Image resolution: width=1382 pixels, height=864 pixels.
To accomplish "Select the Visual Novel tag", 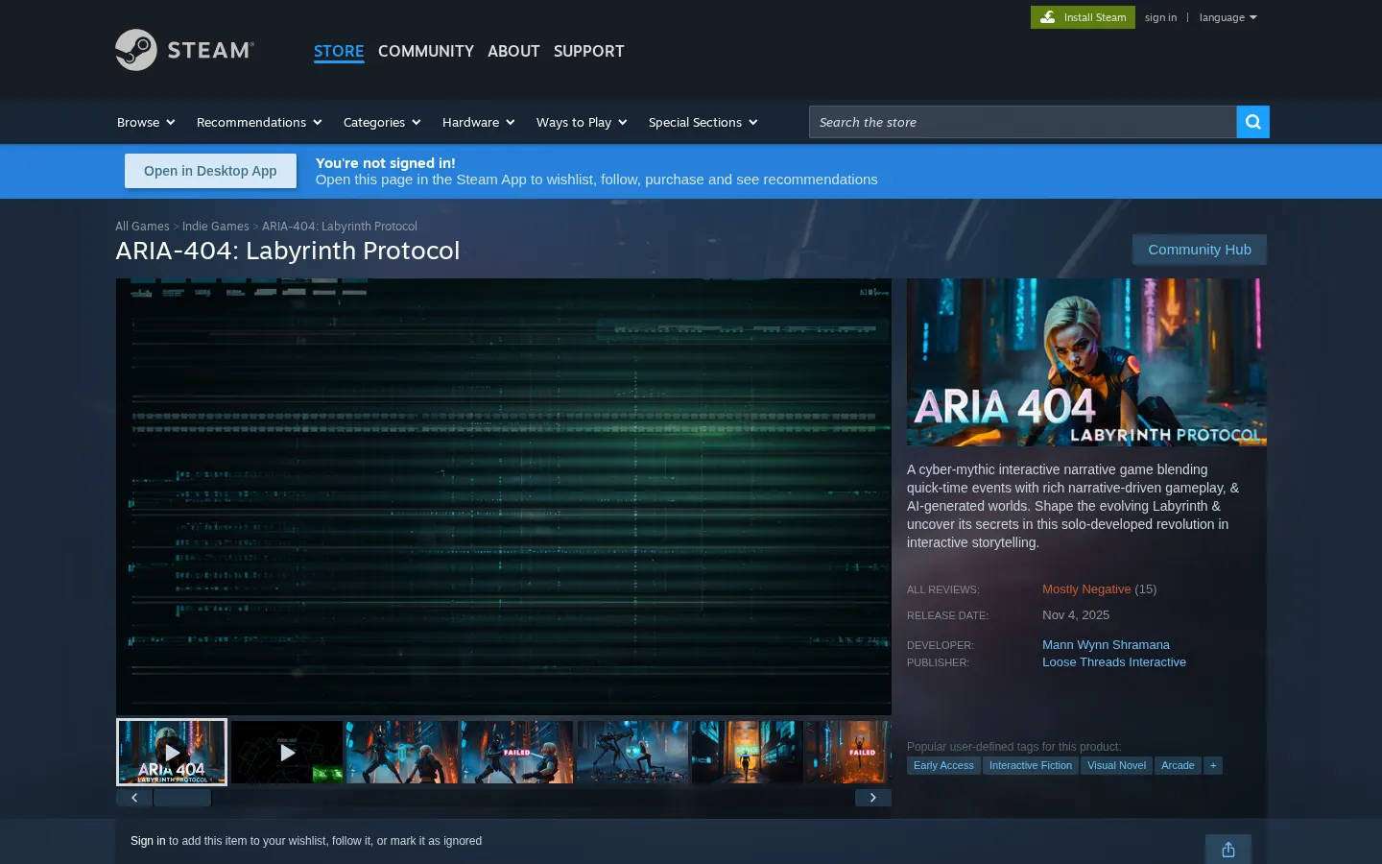I will 1116,765.
